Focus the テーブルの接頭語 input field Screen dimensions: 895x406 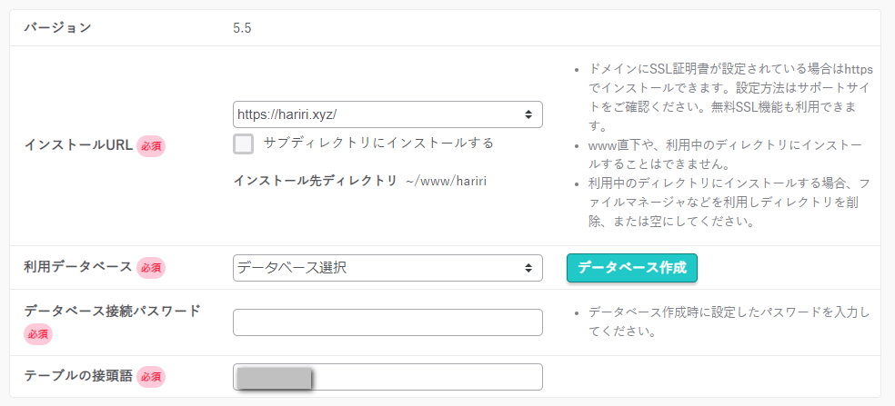pyautogui.click(x=387, y=377)
